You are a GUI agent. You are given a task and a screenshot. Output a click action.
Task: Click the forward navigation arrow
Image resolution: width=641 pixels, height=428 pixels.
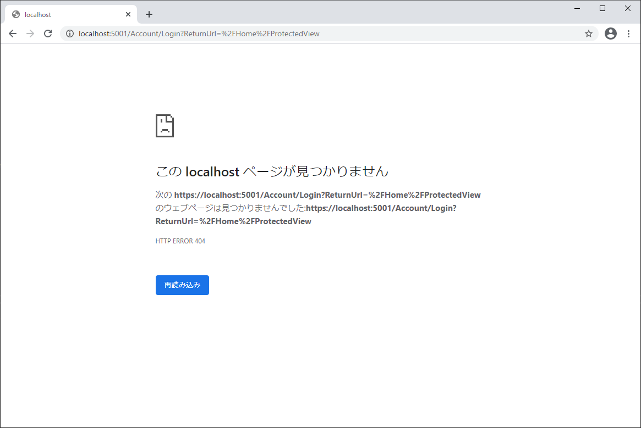click(x=30, y=34)
